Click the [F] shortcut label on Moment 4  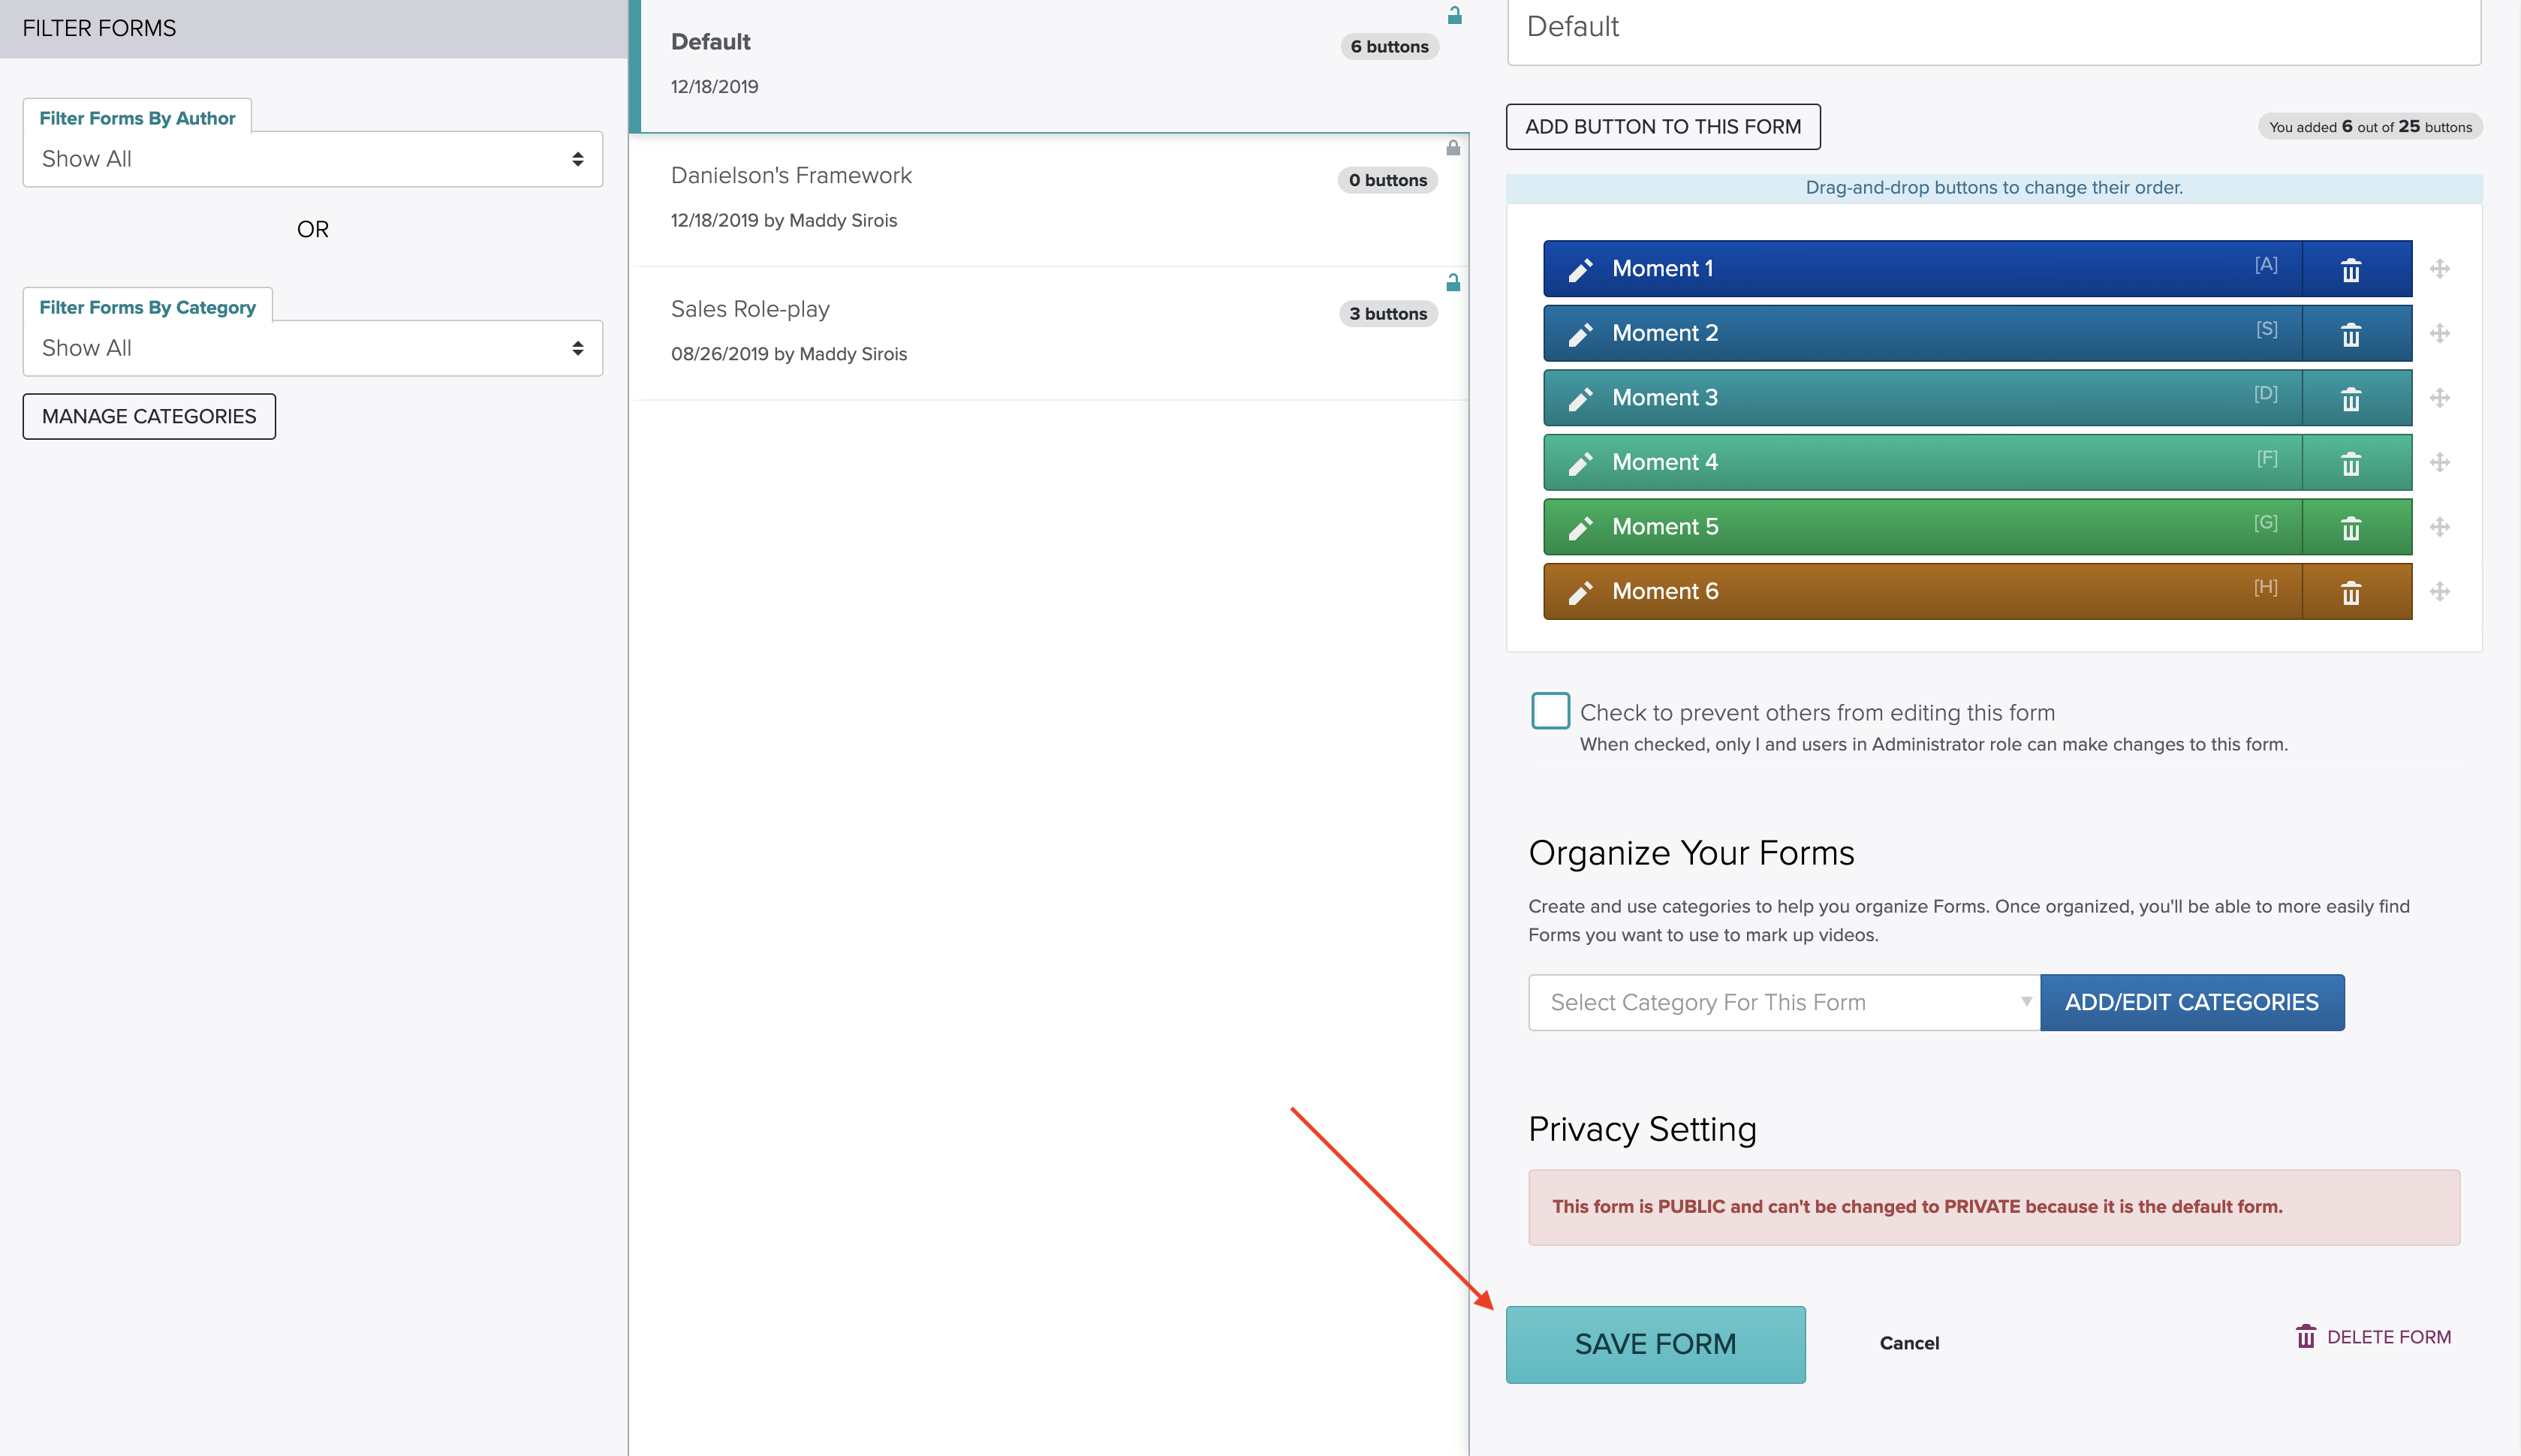tap(2267, 458)
